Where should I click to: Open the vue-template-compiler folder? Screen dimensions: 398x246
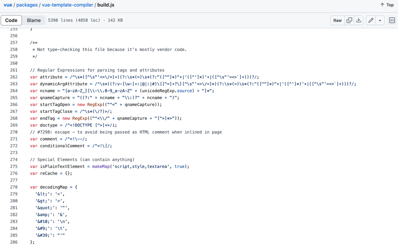pyautogui.click(x=67, y=5)
